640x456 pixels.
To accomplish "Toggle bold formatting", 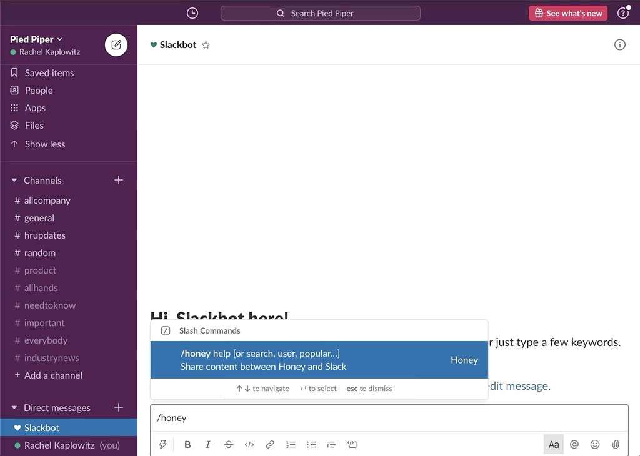I will pyautogui.click(x=187, y=444).
